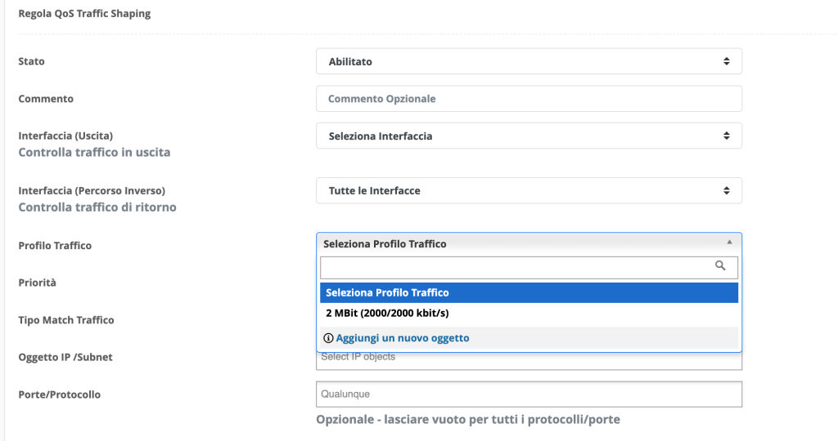The image size is (838, 441).
Task: Click the arrows icon on Tutte le Interfacce selector
Action: coord(726,190)
